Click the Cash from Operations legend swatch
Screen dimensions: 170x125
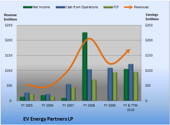pos(60,7)
